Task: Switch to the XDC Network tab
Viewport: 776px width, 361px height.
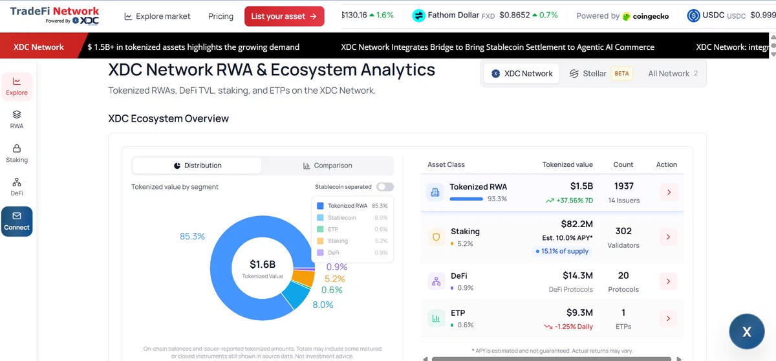Action: pos(522,74)
